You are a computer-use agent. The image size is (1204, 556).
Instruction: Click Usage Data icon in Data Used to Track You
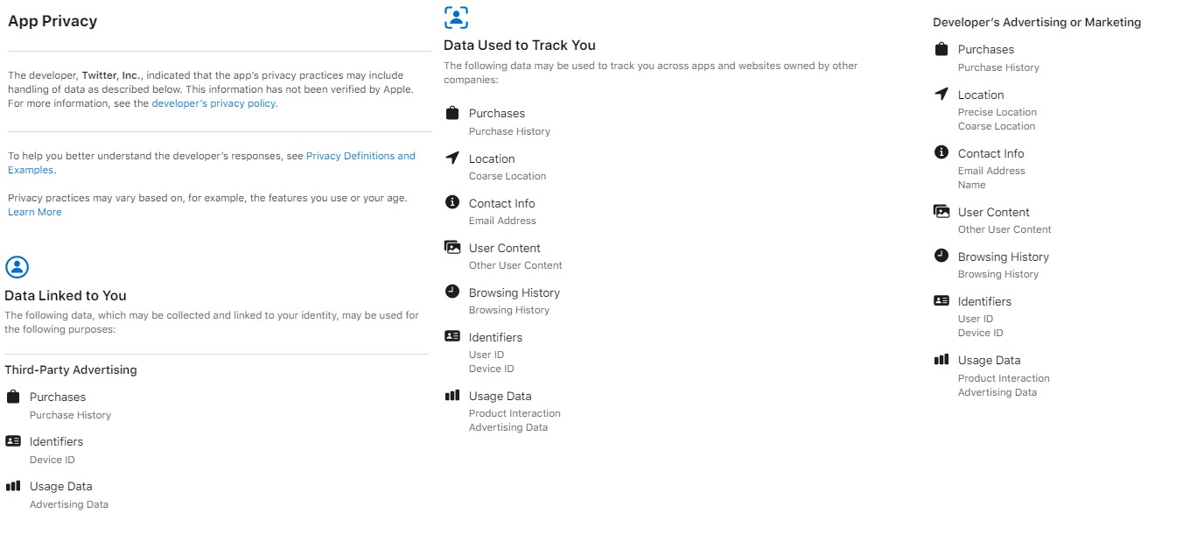[452, 396]
